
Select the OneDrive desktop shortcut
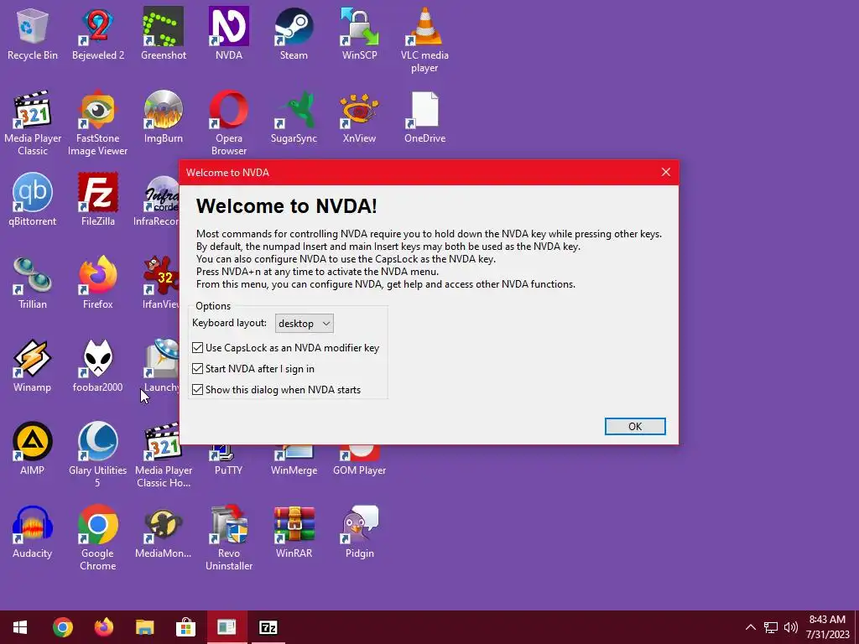(x=424, y=117)
